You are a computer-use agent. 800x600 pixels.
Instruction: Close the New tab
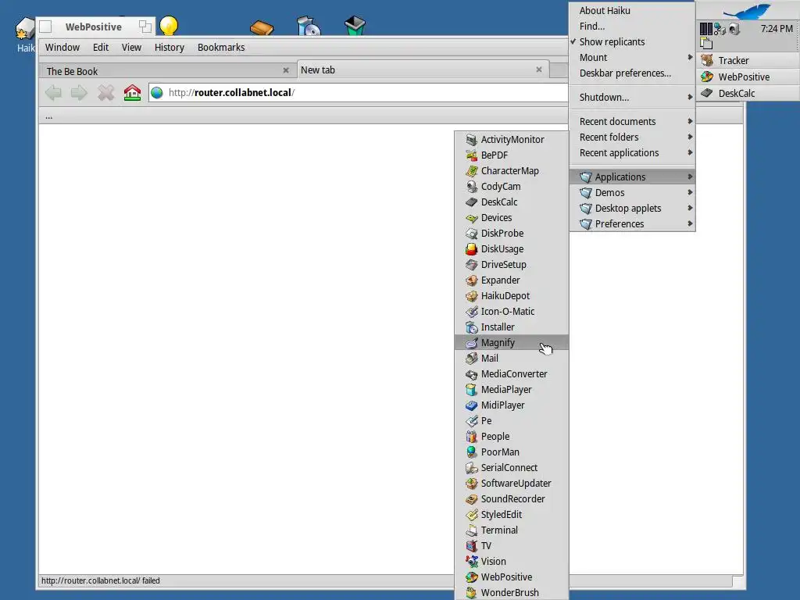point(539,70)
